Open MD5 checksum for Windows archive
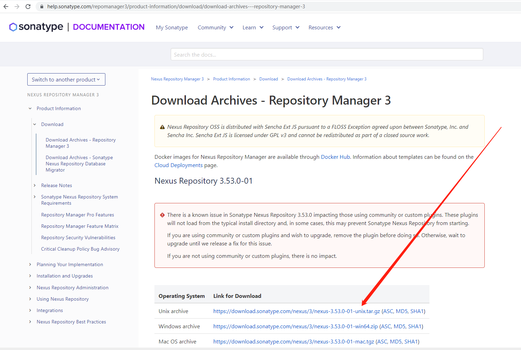The height and width of the screenshot is (350, 521). pos(399,327)
